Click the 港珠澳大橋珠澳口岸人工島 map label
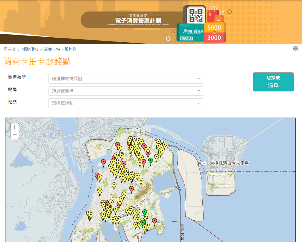This screenshot has width=302, height=242. [223, 163]
